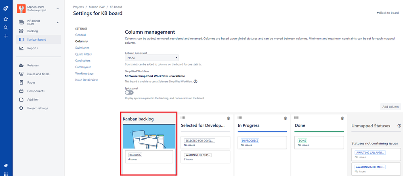Open notifications rocket icon in sidebar

pos(6,166)
